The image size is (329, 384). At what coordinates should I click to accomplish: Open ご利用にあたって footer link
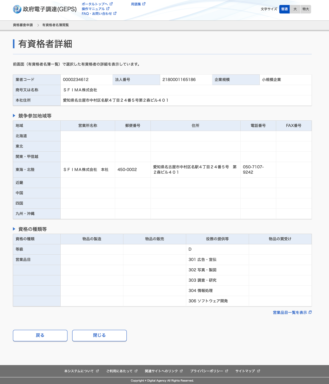(119, 371)
